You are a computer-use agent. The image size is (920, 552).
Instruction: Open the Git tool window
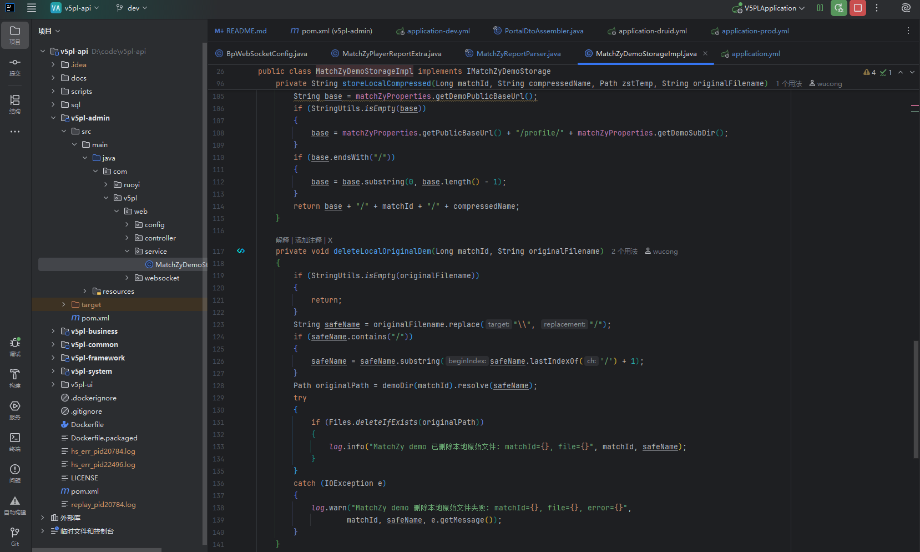pos(15,537)
